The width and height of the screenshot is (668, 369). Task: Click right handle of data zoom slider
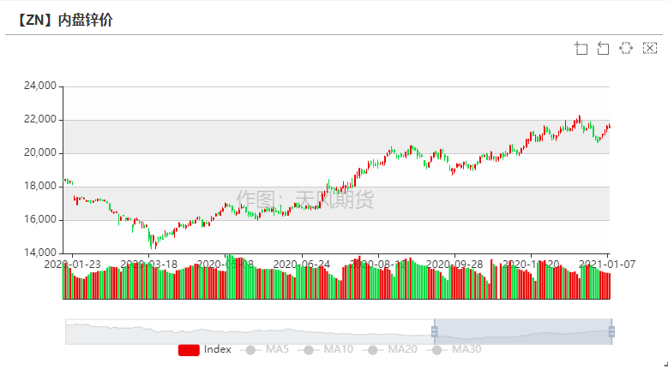[x=611, y=331]
